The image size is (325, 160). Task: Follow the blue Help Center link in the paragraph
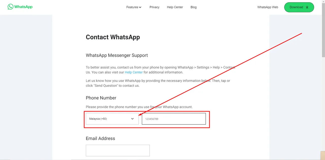pos(134,72)
